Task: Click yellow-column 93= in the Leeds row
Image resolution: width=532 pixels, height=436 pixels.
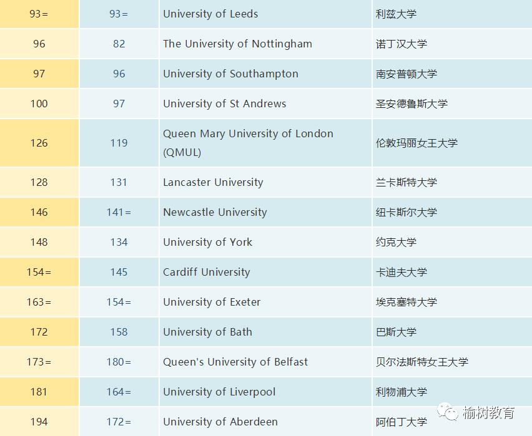Action: pos(39,14)
